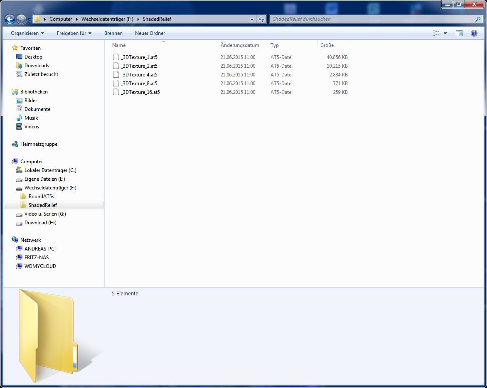Click the change view icon
487x388 pixels.
coord(436,33)
